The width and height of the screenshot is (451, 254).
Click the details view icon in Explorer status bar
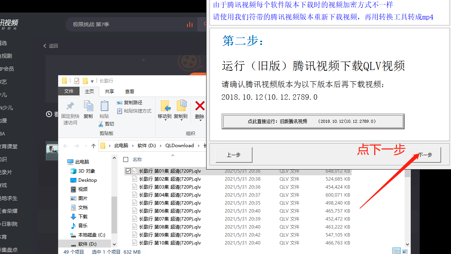(x=397, y=251)
